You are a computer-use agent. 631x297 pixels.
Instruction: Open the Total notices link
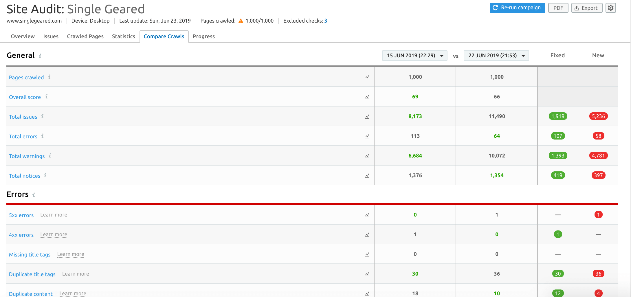(25, 176)
